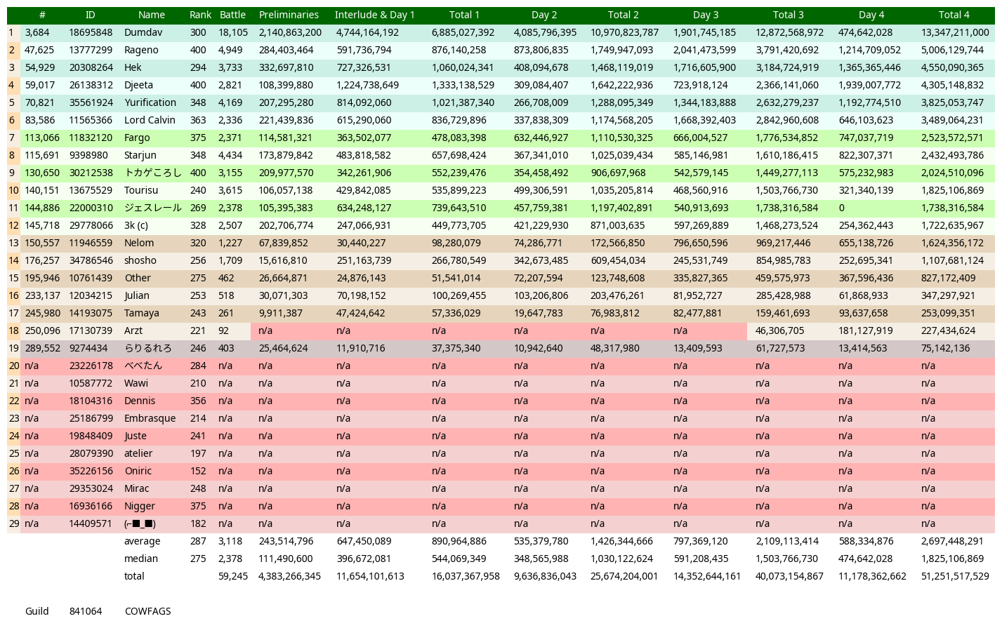Select the name cell "Fargo"
Screen dimensions: 1002x628
pyautogui.click(x=137, y=138)
